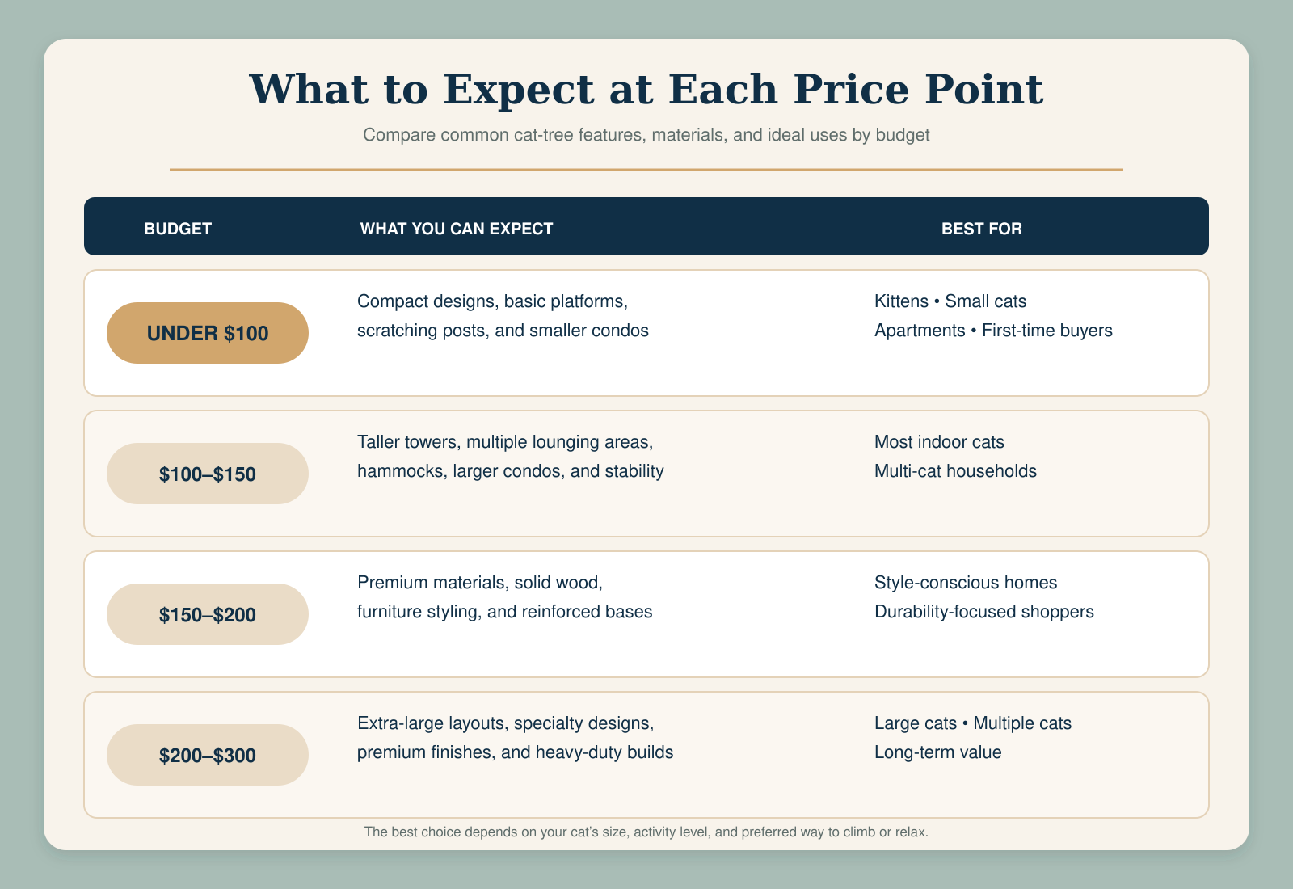Click the extra-large layouts description
The height and width of the screenshot is (889, 1293).
[x=516, y=738]
